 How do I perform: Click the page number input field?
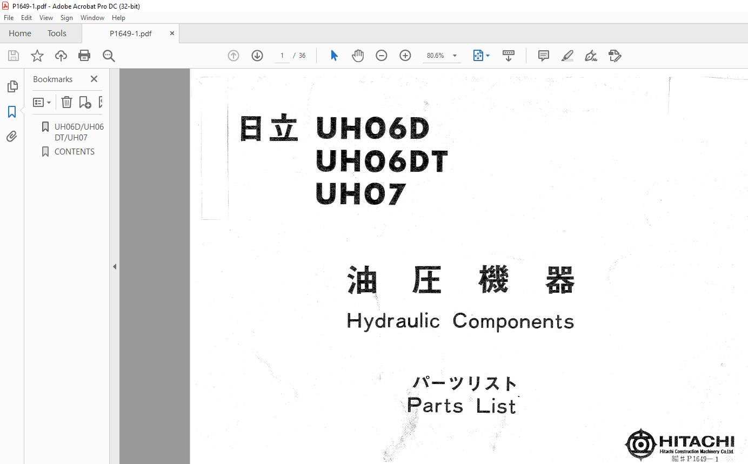282,56
